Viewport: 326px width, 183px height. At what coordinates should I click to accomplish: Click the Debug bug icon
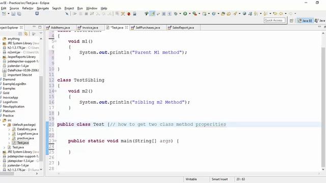click(176, 14)
